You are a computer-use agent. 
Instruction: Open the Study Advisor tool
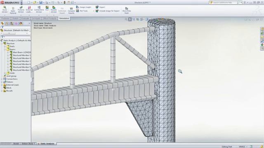pos(5,9)
